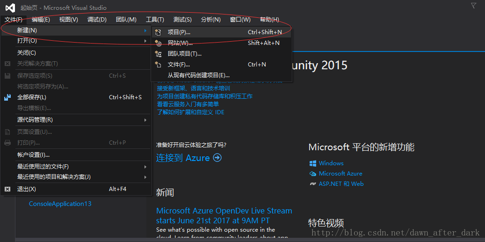Screen dimensions: 485x242
Task: Open recent project ConsoleApplication13
Action: point(60,204)
